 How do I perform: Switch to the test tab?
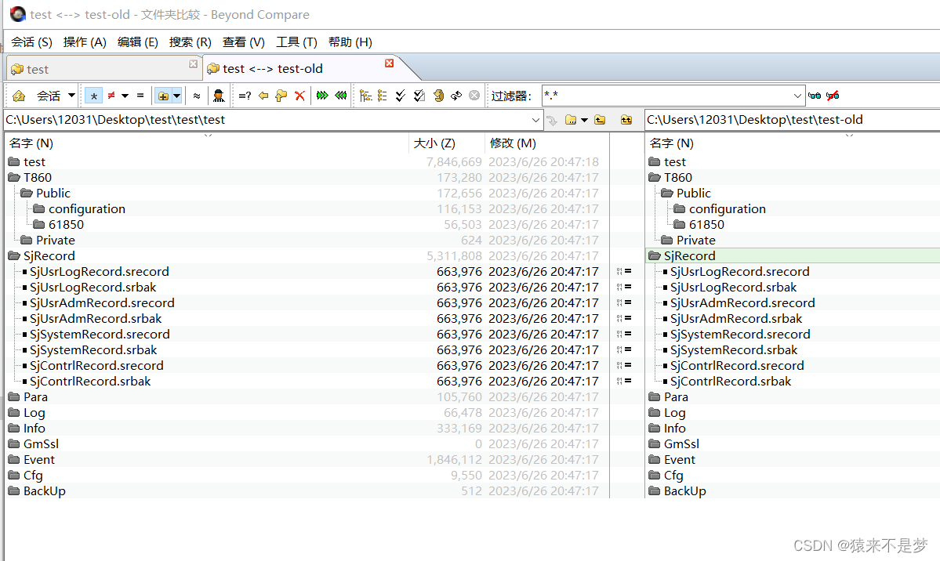point(35,68)
